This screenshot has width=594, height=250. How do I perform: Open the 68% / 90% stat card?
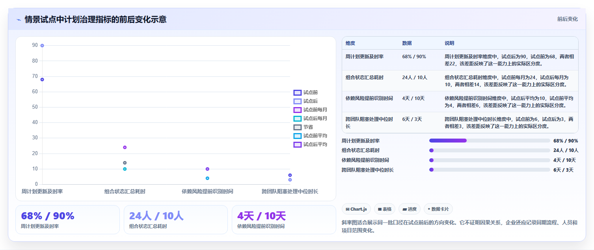pyautogui.click(x=67, y=220)
